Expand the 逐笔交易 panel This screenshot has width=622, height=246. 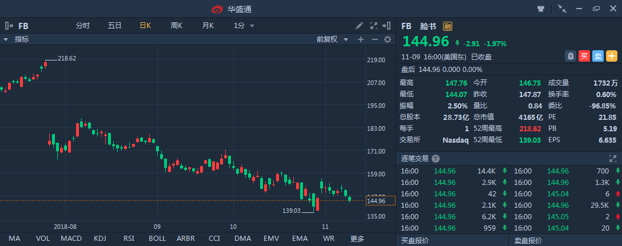tap(613, 158)
